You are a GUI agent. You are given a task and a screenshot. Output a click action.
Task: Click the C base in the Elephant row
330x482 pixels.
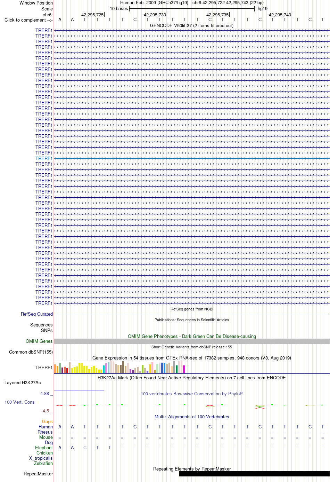click(x=85, y=448)
